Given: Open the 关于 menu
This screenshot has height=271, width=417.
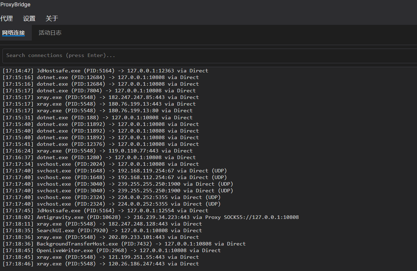Looking at the screenshot, I should tap(52, 19).
